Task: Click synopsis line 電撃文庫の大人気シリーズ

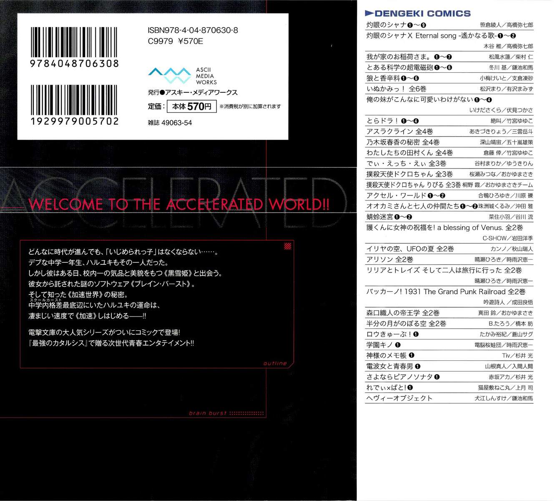Action: (104, 333)
